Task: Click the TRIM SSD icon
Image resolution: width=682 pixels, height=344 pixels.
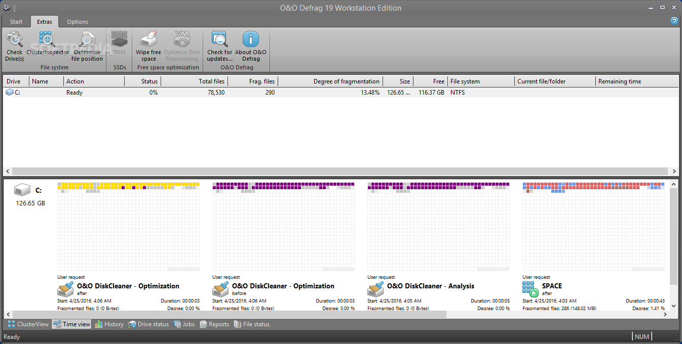Action: tap(120, 39)
